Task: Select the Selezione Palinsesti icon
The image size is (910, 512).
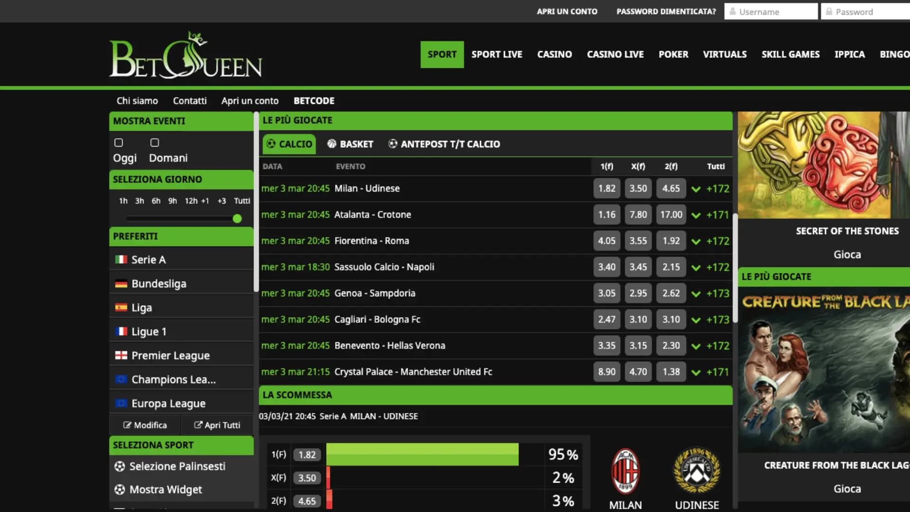Action: coord(120,466)
